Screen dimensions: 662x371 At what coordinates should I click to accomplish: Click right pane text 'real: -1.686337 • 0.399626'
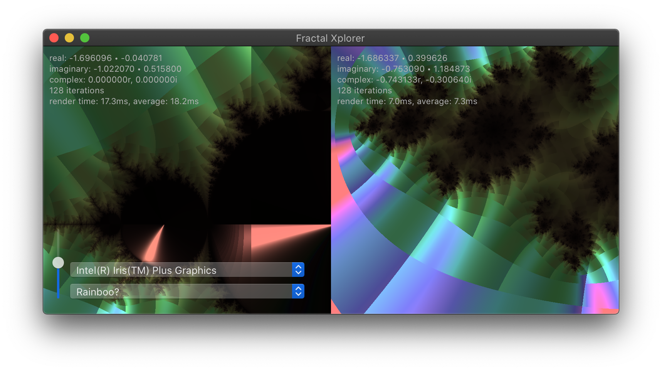click(392, 58)
